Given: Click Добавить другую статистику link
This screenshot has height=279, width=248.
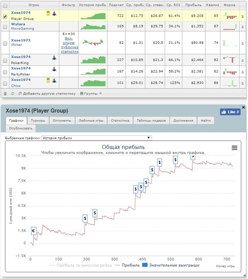Looking at the screenshot, I should (x=47, y=94).
